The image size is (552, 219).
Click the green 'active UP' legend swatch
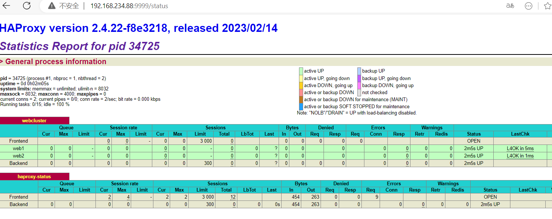[x=301, y=71]
